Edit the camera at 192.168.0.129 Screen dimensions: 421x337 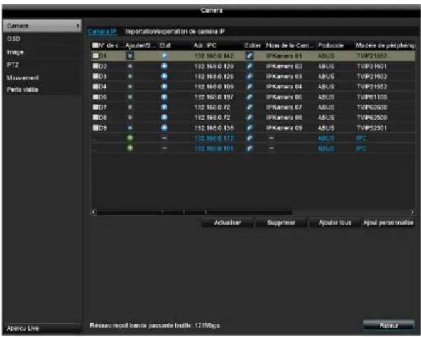[249, 66]
